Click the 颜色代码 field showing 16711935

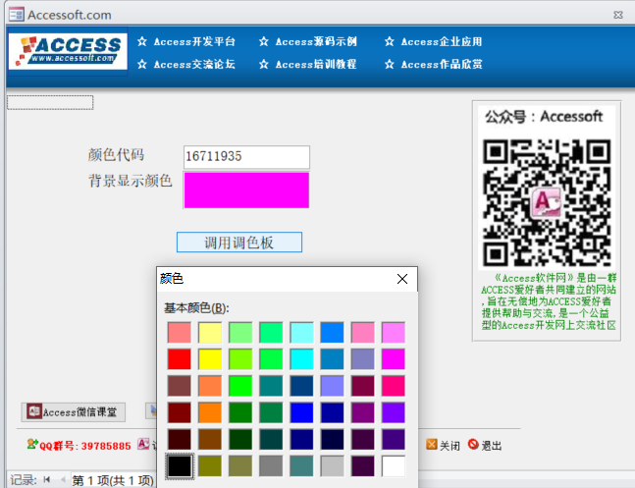coord(246,157)
